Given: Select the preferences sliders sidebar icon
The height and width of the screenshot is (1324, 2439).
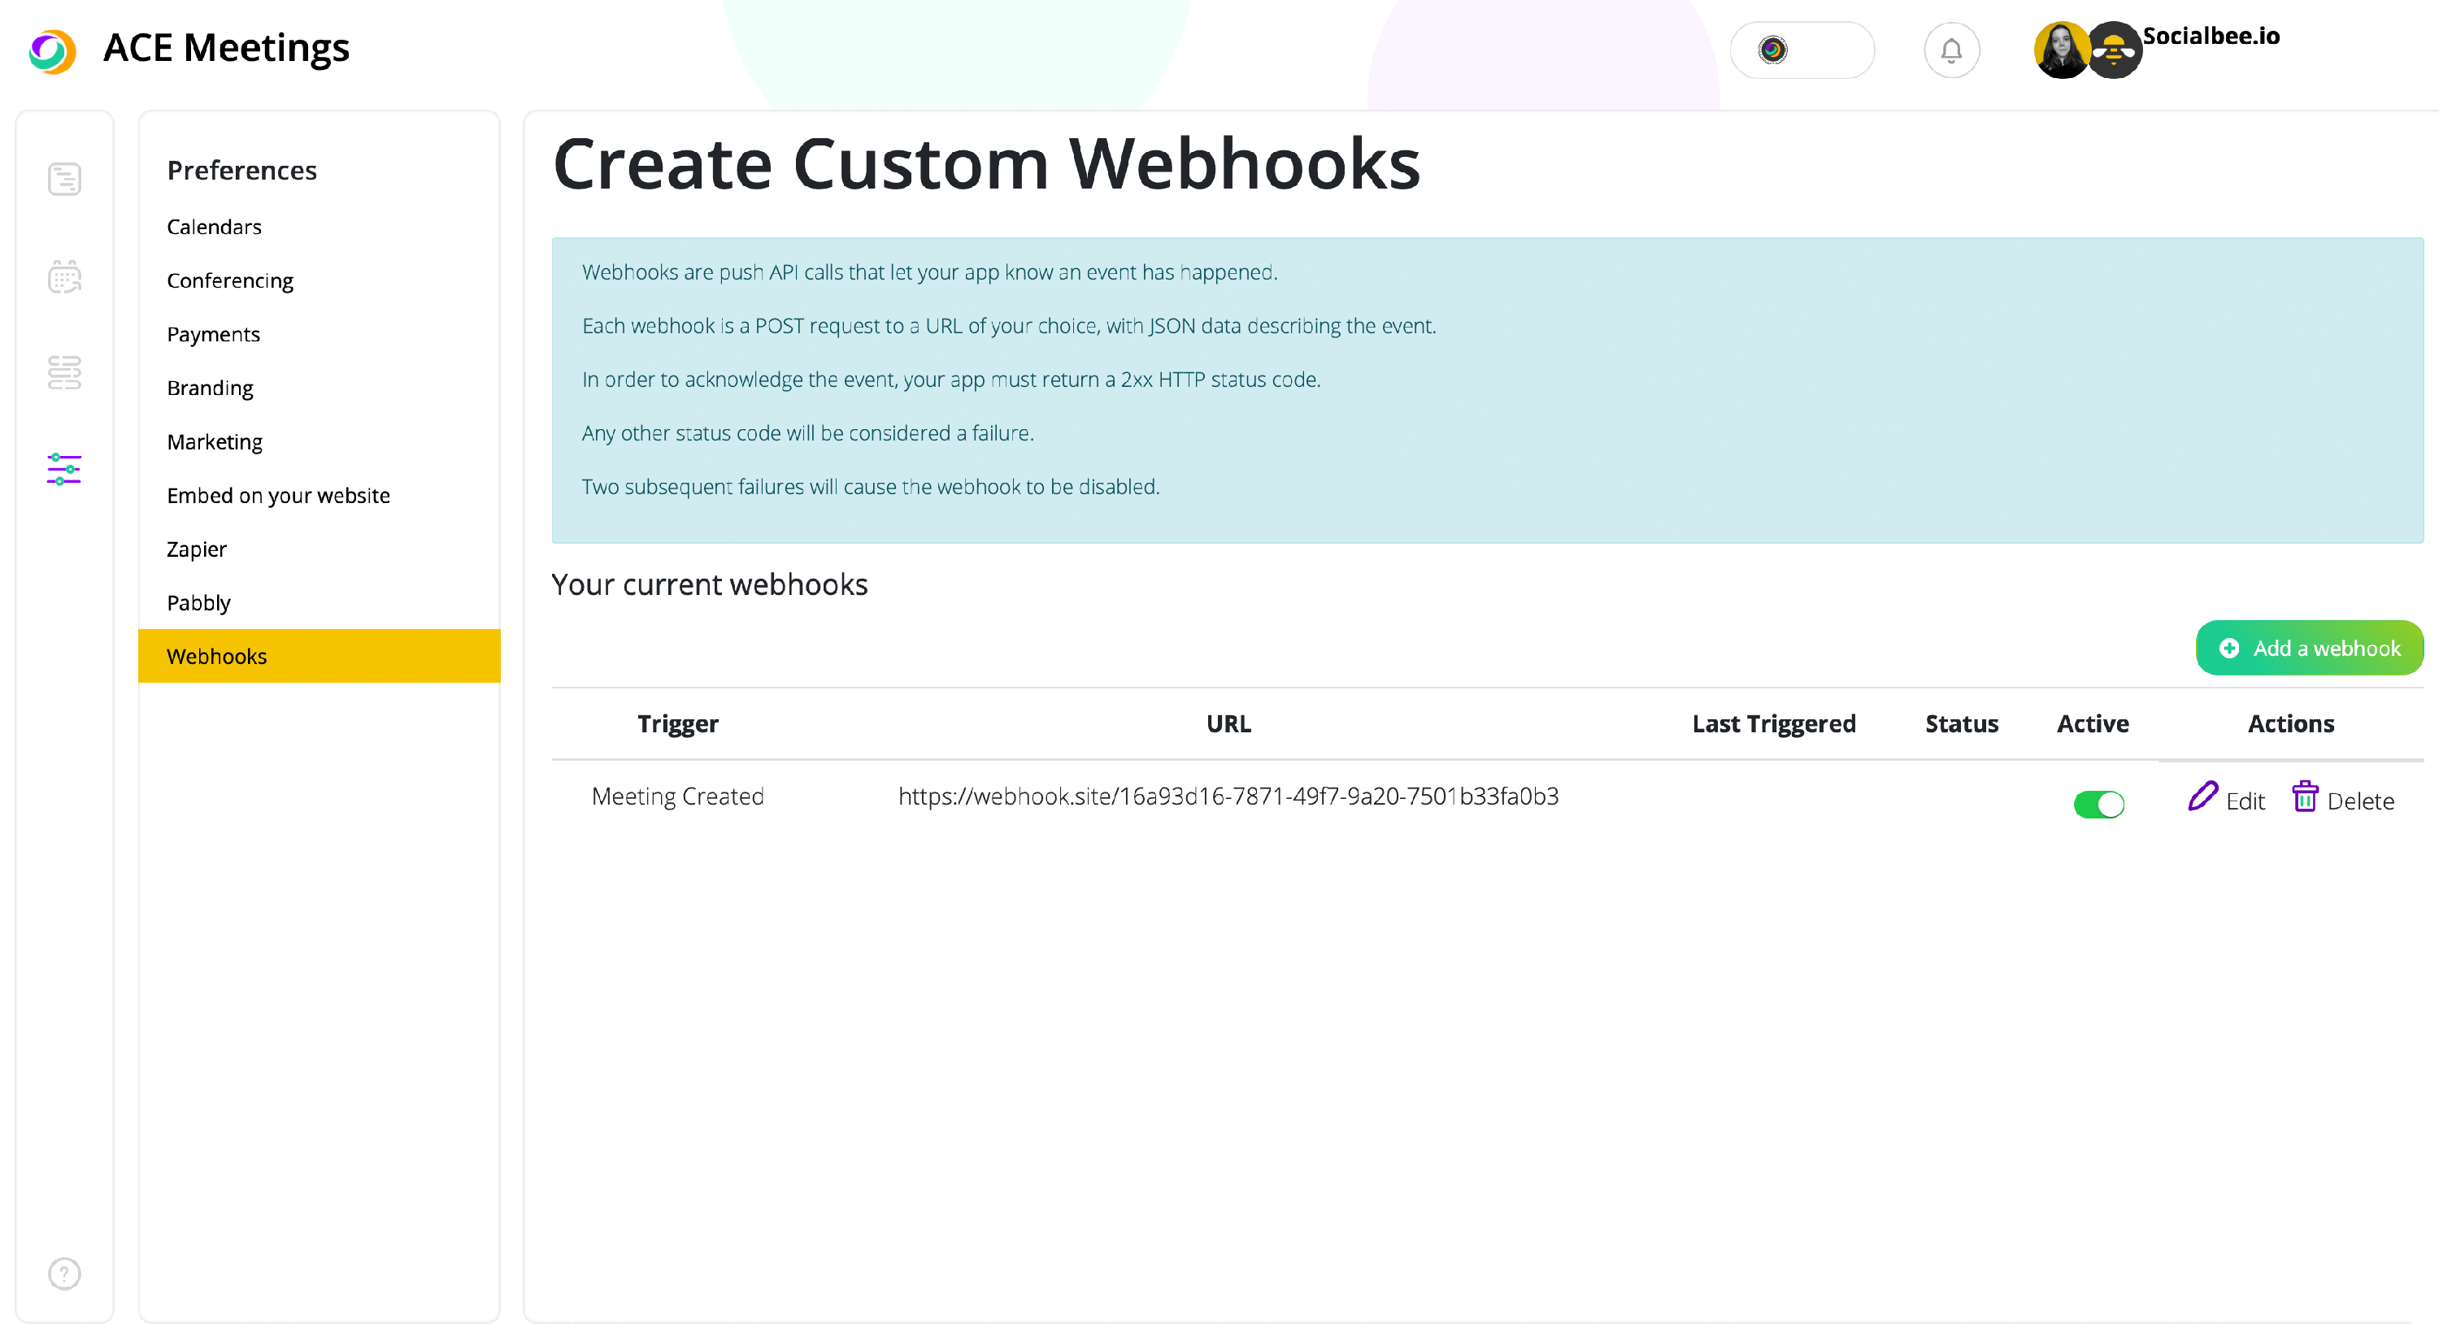Looking at the screenshot, I should click(64, 470).
